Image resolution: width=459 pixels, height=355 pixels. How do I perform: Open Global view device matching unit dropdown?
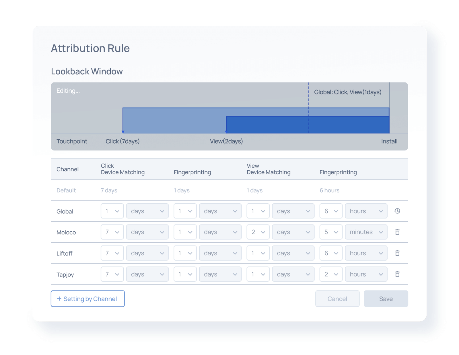[x=293, y=211]
